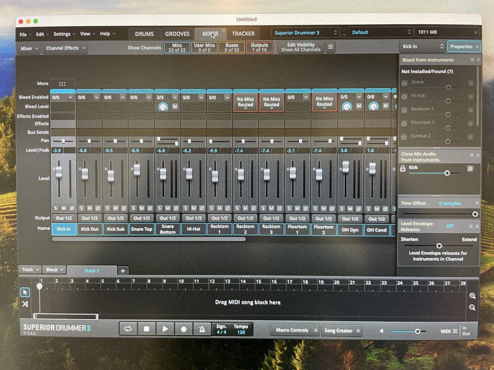
Task: Click Edit Visibility Show All Channels button
Action: click(x=301, y=47)
